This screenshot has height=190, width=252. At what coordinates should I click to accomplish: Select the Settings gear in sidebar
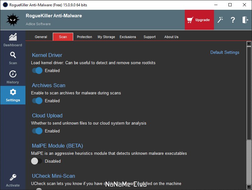pos(13,95)
